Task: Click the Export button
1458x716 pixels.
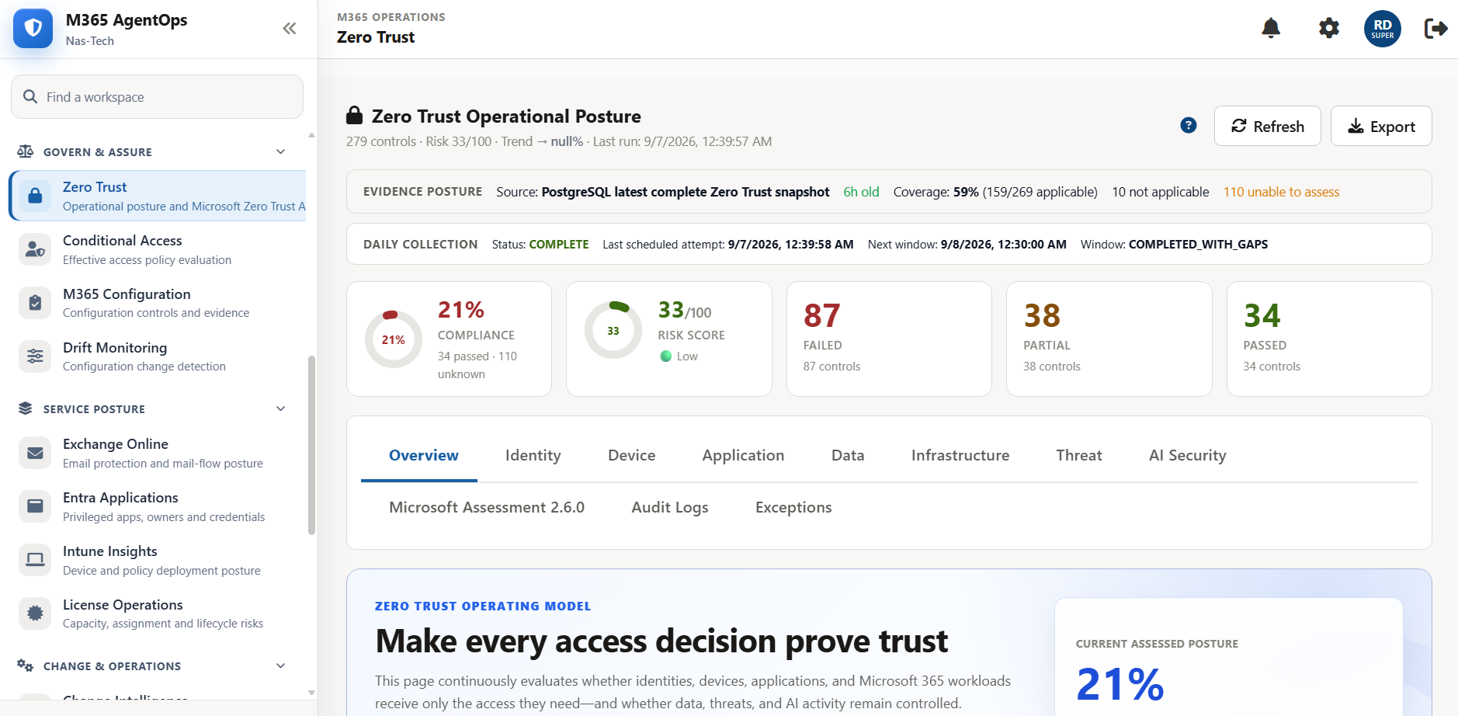Action: [x=1381, y=126]
